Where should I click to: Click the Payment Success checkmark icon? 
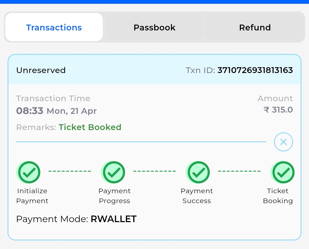198,172
